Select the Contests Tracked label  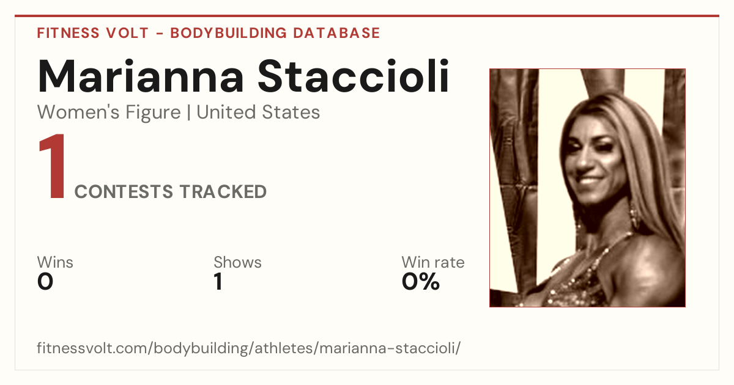[x=171, y=192]
